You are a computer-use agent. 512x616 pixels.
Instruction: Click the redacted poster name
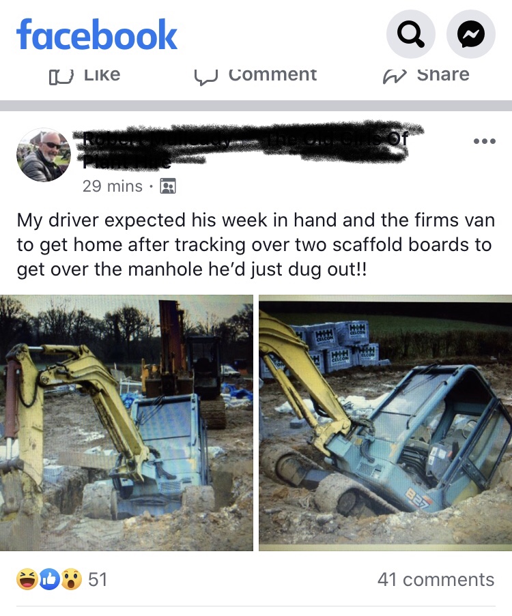click(x=246, y=146)
